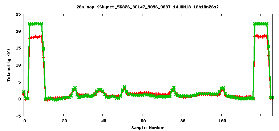
Task: Click the x-axis tick label 80
Action: [183, 121]
